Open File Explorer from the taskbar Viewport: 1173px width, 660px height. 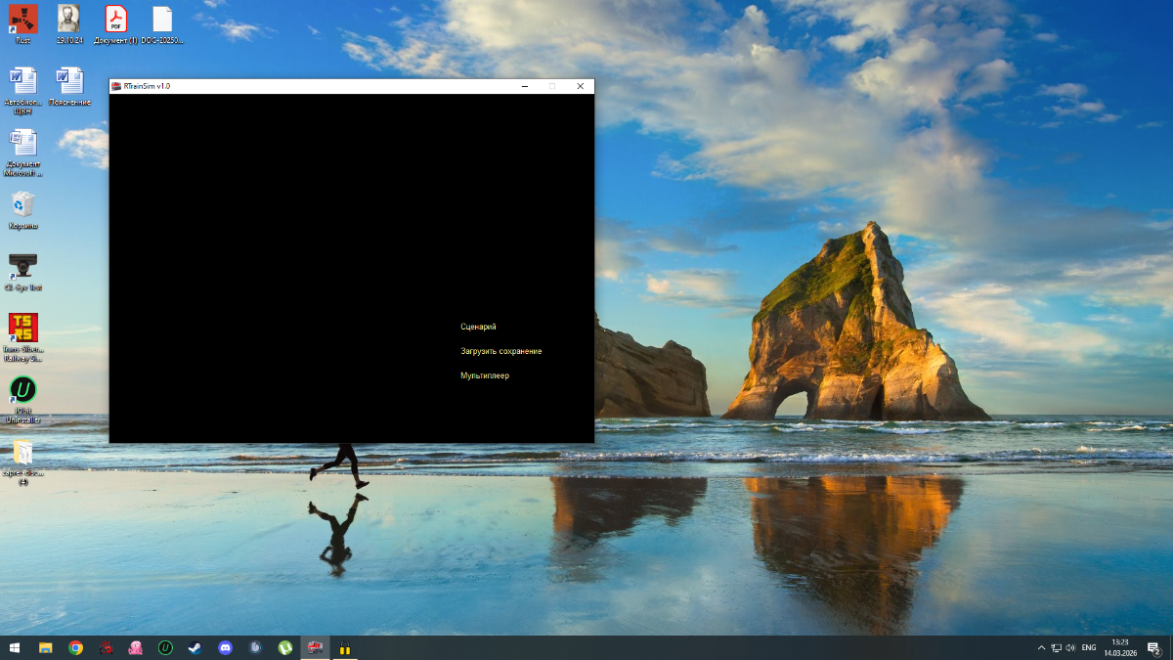[45, 647]
